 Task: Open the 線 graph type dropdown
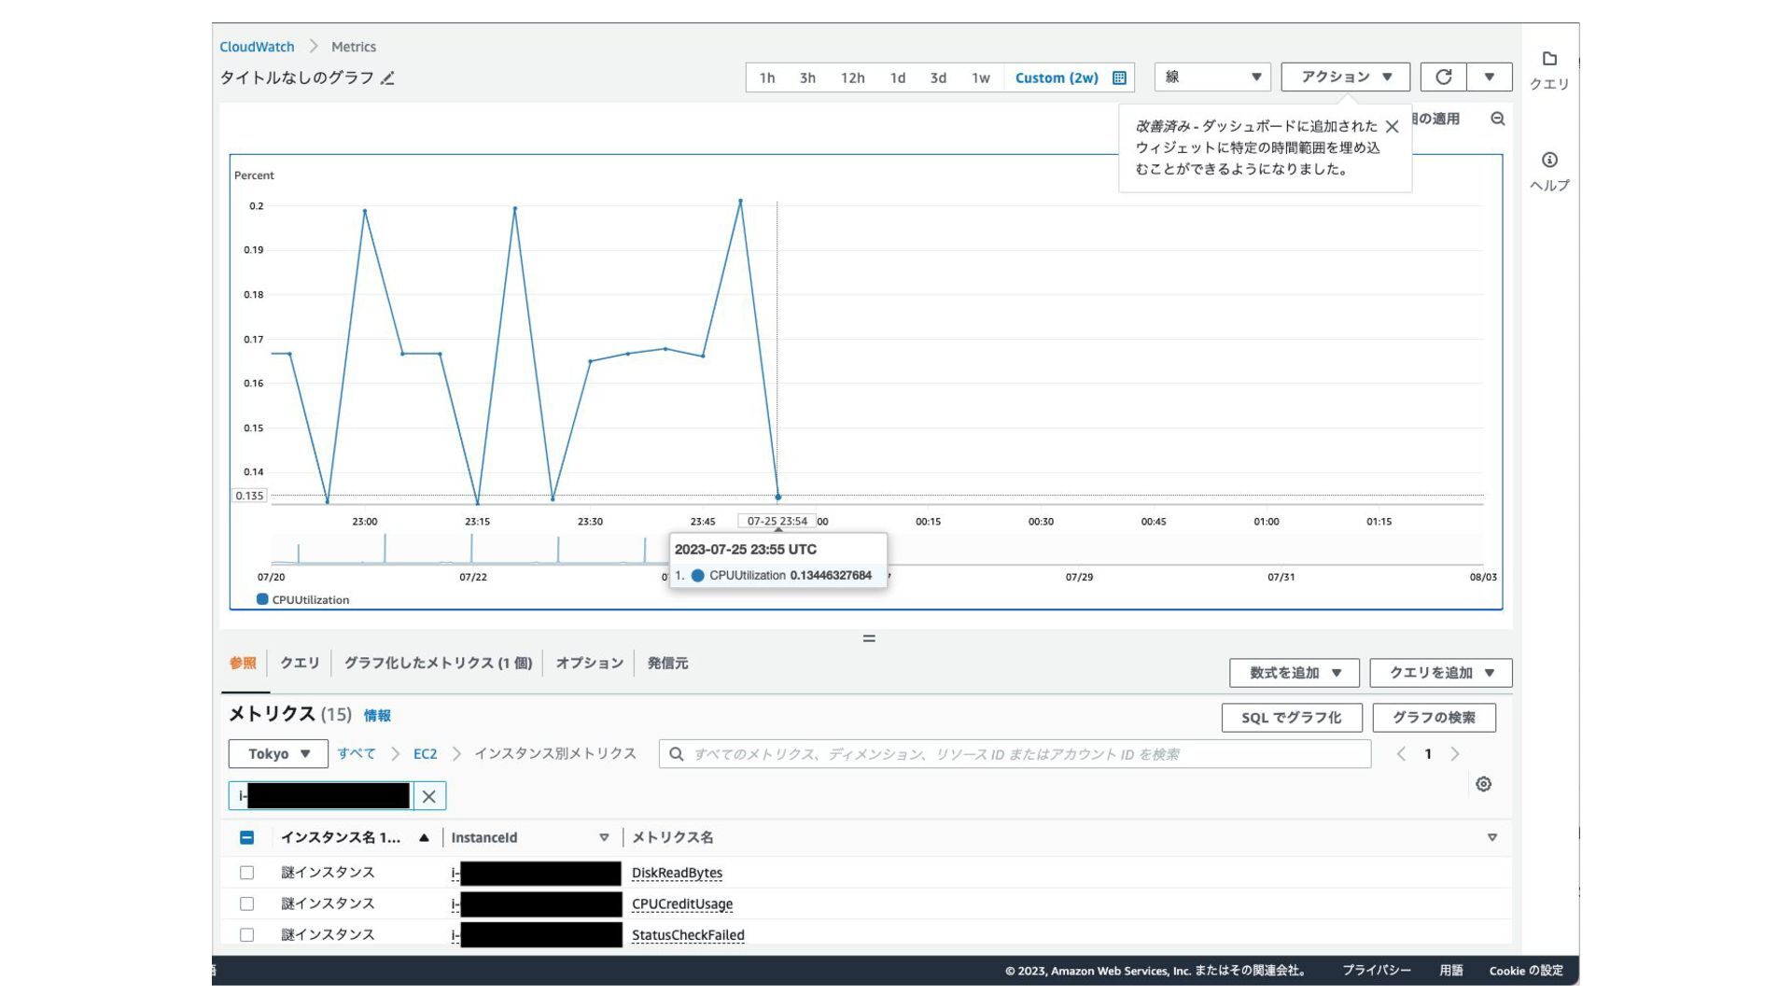pos(1211,77)
